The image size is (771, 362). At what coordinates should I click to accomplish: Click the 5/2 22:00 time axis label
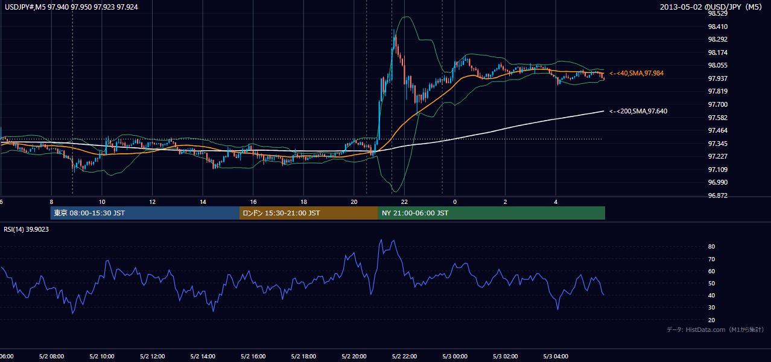pyautogui.click(x=405, y=357)
